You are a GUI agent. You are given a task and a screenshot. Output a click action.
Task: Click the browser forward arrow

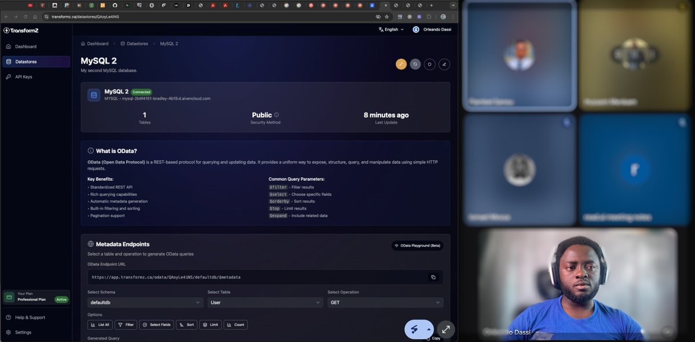click(16, 17)
